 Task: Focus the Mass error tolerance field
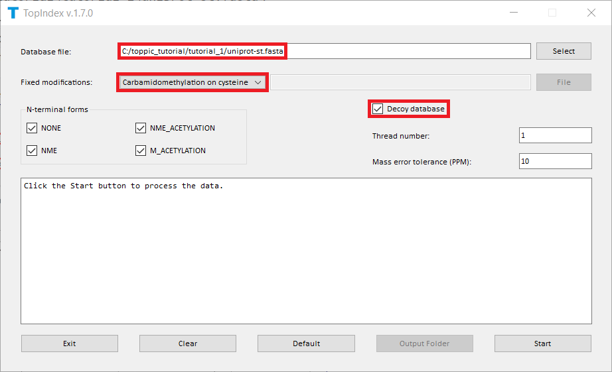[x=554, y=161]
